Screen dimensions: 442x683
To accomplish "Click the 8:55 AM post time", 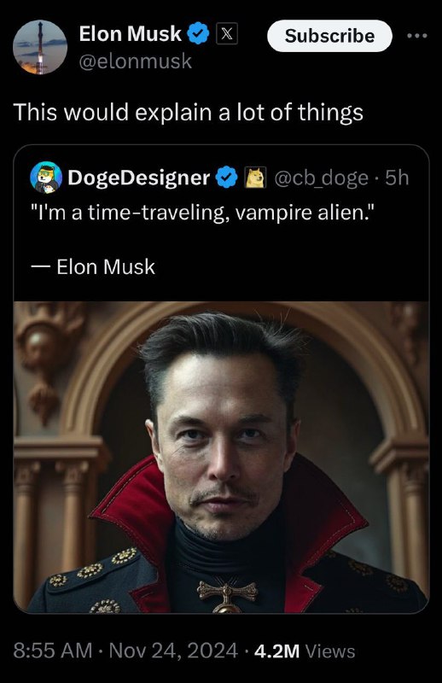I will [x=53, y=651].
